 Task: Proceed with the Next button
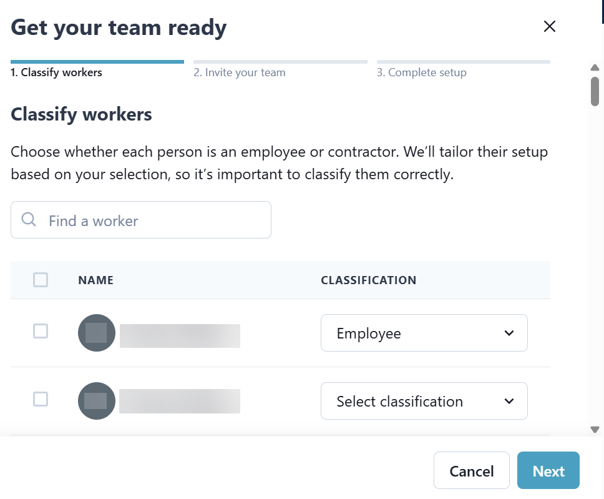(x=548, y=471)
